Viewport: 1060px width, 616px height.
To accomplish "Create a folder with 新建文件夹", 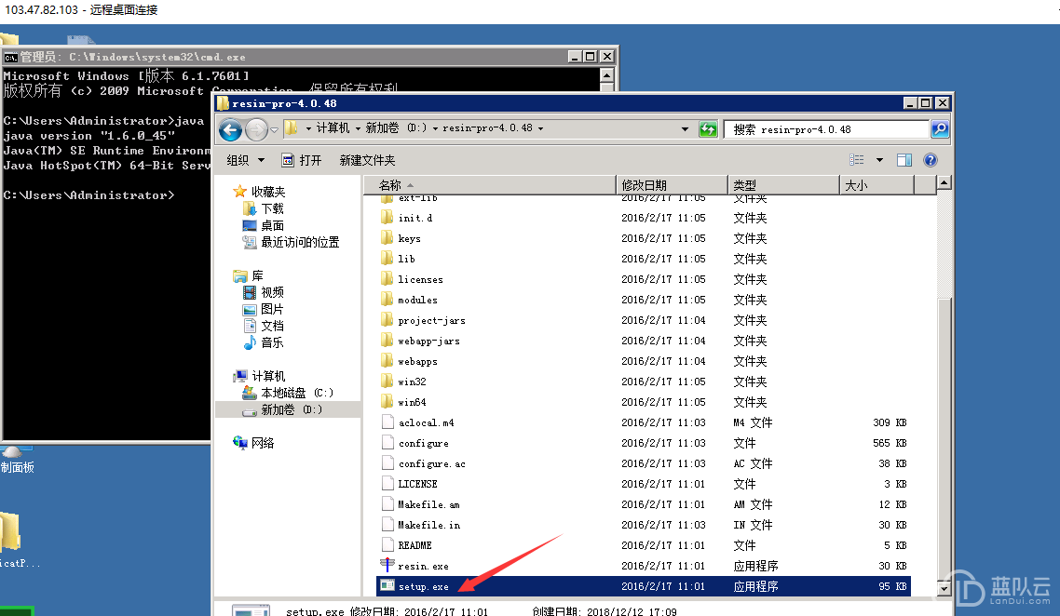I will pos(367,160).
